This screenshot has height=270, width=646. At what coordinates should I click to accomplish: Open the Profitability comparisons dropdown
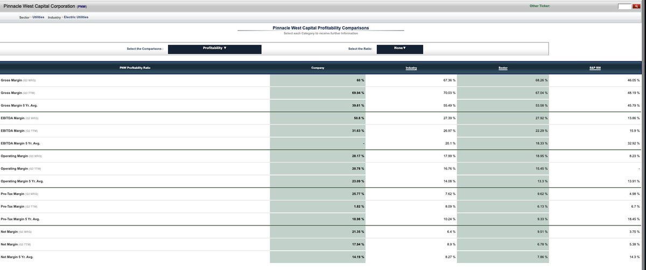(215, 49)
